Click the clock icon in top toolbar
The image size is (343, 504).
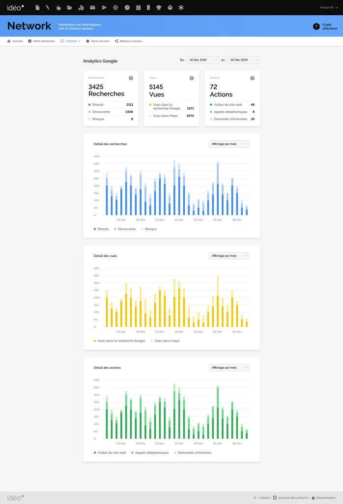(127, 7)
